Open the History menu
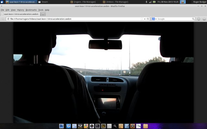This screenshot has height=129, width=207. point(20,10)
